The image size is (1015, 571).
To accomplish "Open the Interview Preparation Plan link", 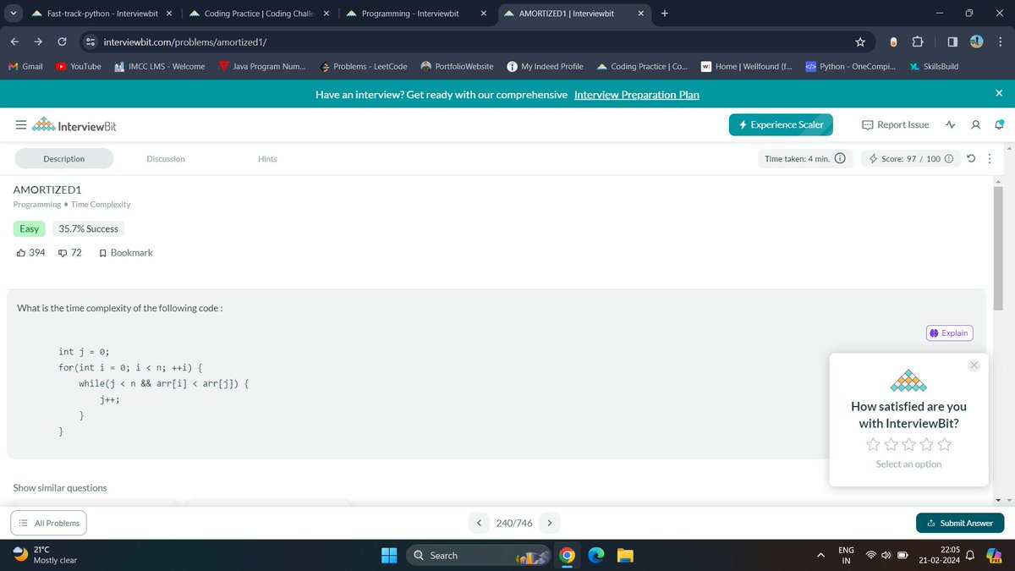I will [x=636, y=94].
